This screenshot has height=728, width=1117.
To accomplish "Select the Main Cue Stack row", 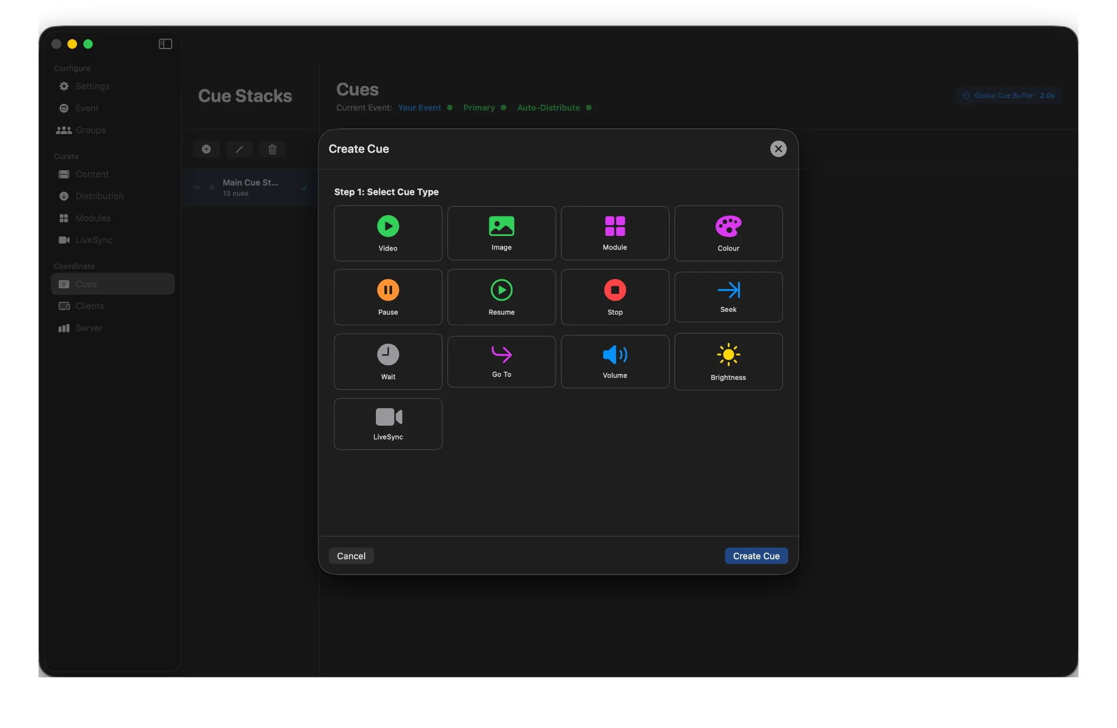I will click(250, 187).
